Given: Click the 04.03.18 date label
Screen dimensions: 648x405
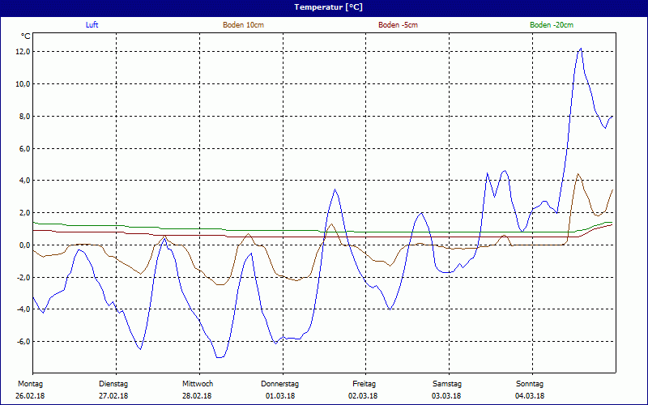Looking at the screenshot, I should pyautogui.click(x=530, y=396).
